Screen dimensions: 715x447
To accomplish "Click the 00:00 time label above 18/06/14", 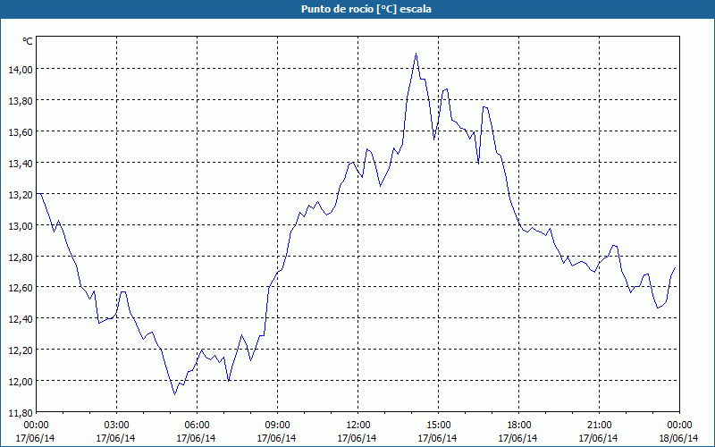I will point(679,426).
